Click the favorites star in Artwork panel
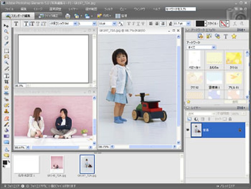The image size is (251, 189). click(x=234, y=36)
